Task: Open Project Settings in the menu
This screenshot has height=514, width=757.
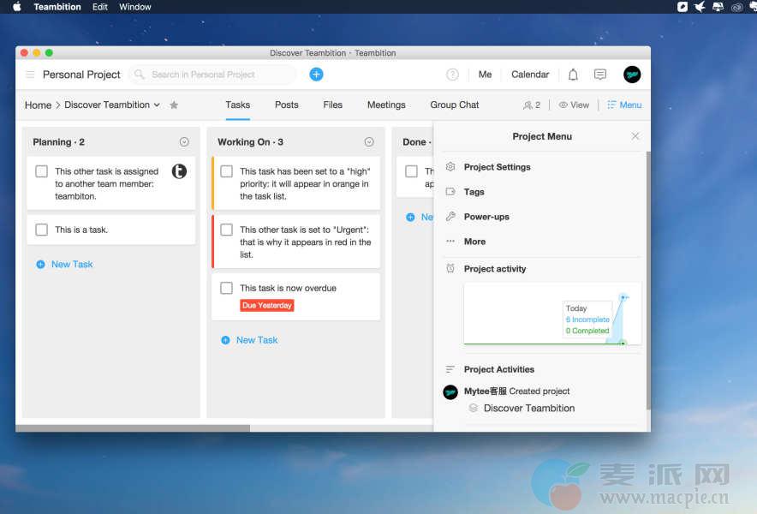Action: (x=497, y=167)
